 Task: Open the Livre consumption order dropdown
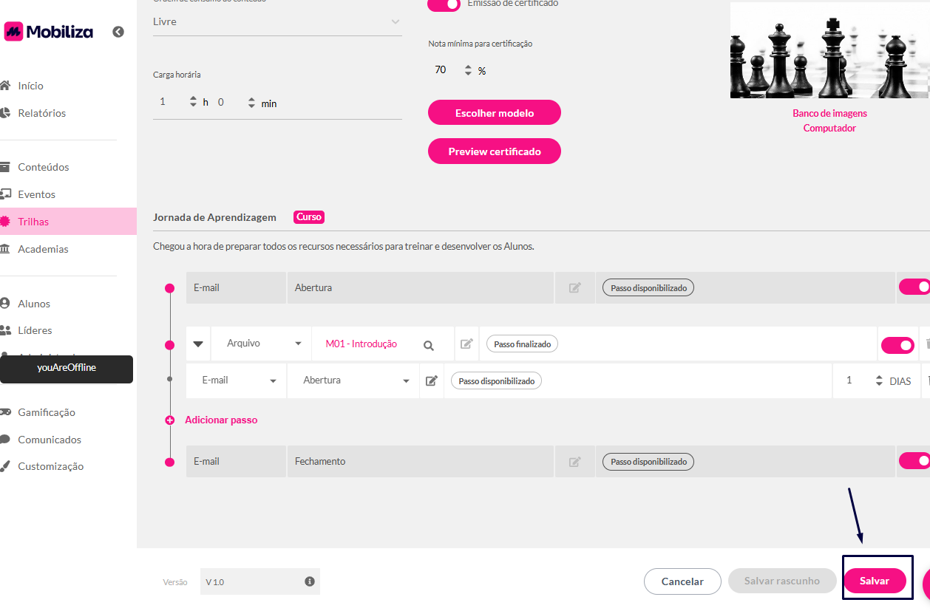point(277,22)
